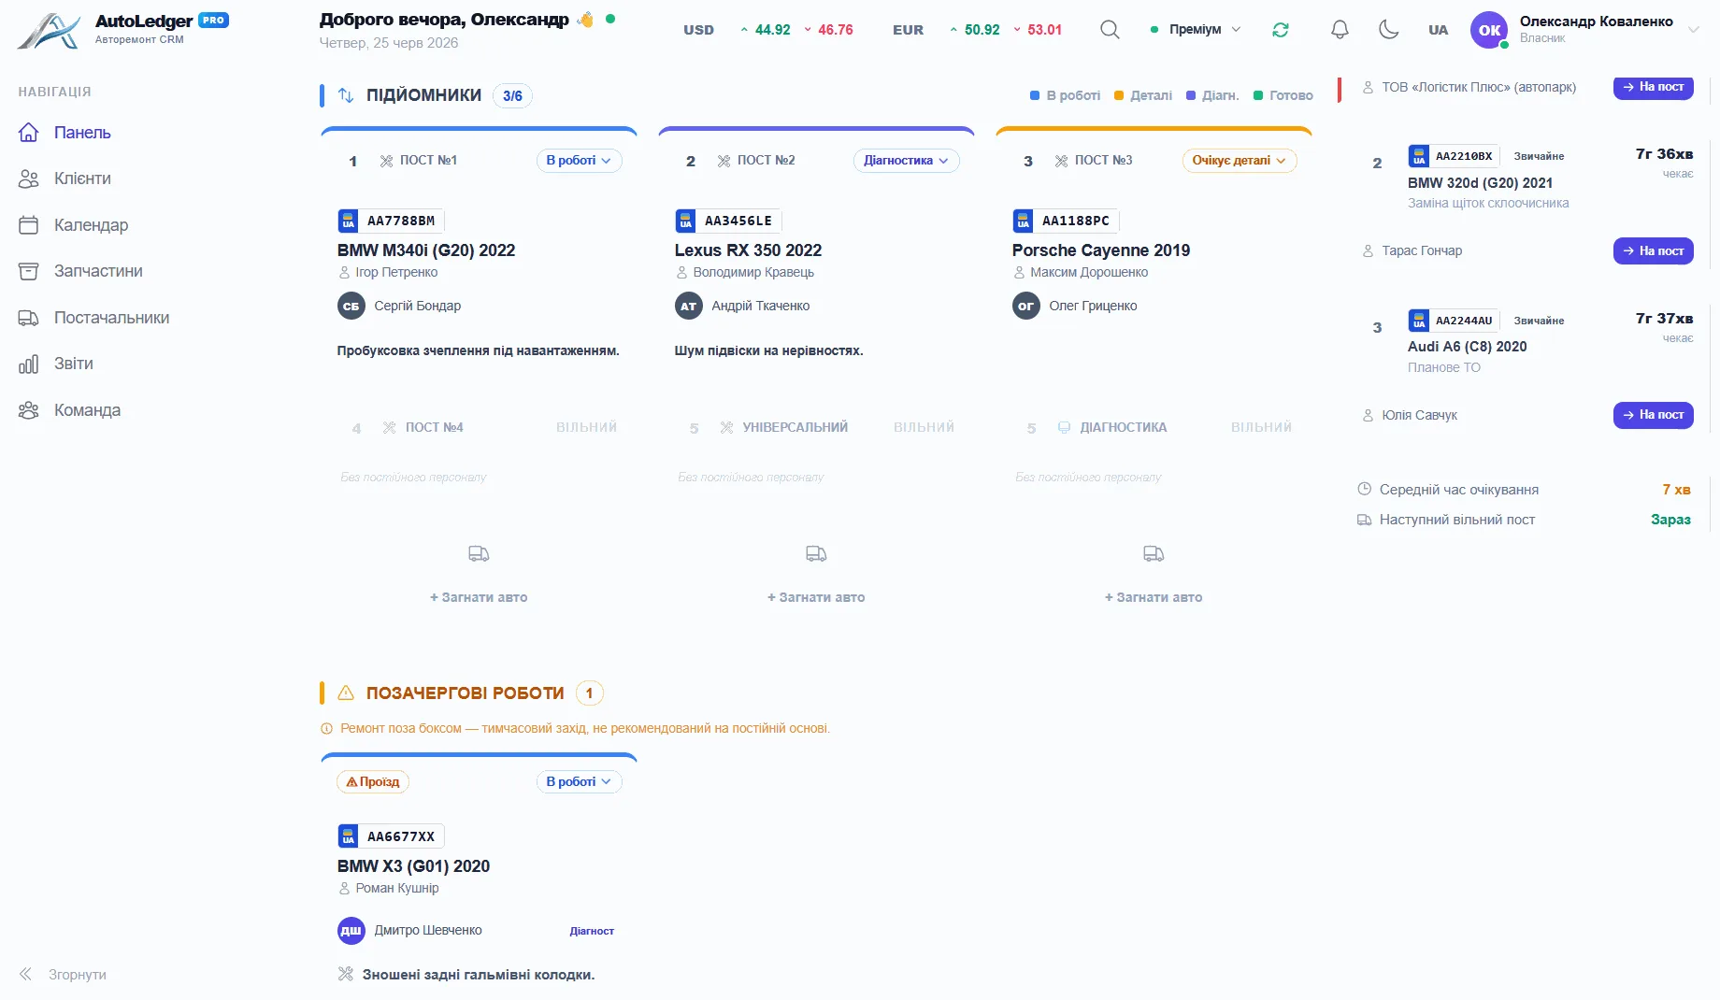Image resolution: width=1720 pixels, height=1000 pixels.
Task: Click license plate AA1188PC
Action: pyautogui.click(x=1066, y=221)
